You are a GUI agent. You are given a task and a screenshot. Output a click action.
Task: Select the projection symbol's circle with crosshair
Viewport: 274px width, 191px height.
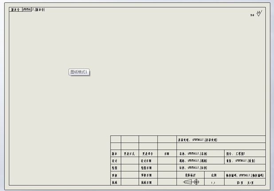pyautogui.click(x=196, y=182)
